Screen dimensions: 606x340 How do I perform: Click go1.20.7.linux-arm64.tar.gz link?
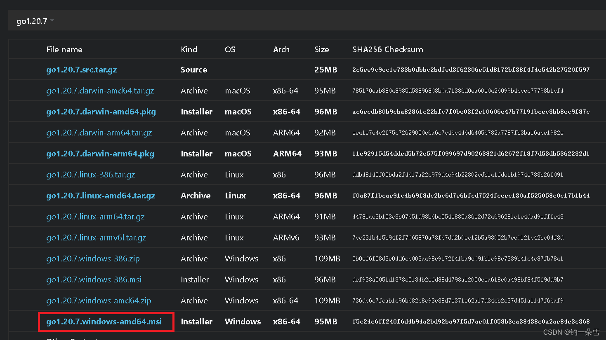pos(95,217)
